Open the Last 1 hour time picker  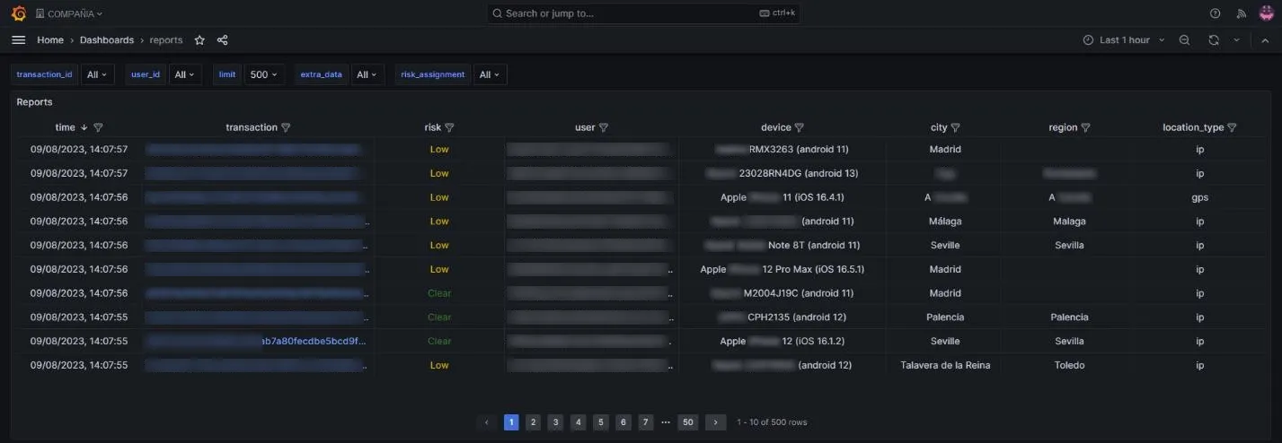(x=1123, y=40)
